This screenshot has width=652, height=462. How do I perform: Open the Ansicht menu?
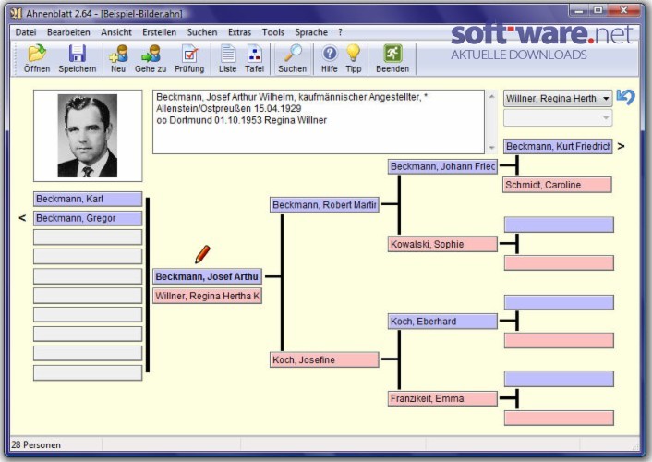coord(116,32)
